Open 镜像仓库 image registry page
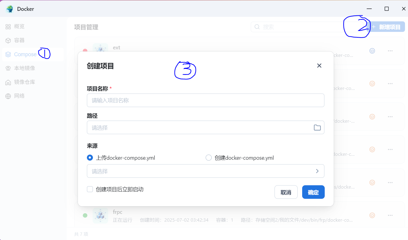 (25, 82)
